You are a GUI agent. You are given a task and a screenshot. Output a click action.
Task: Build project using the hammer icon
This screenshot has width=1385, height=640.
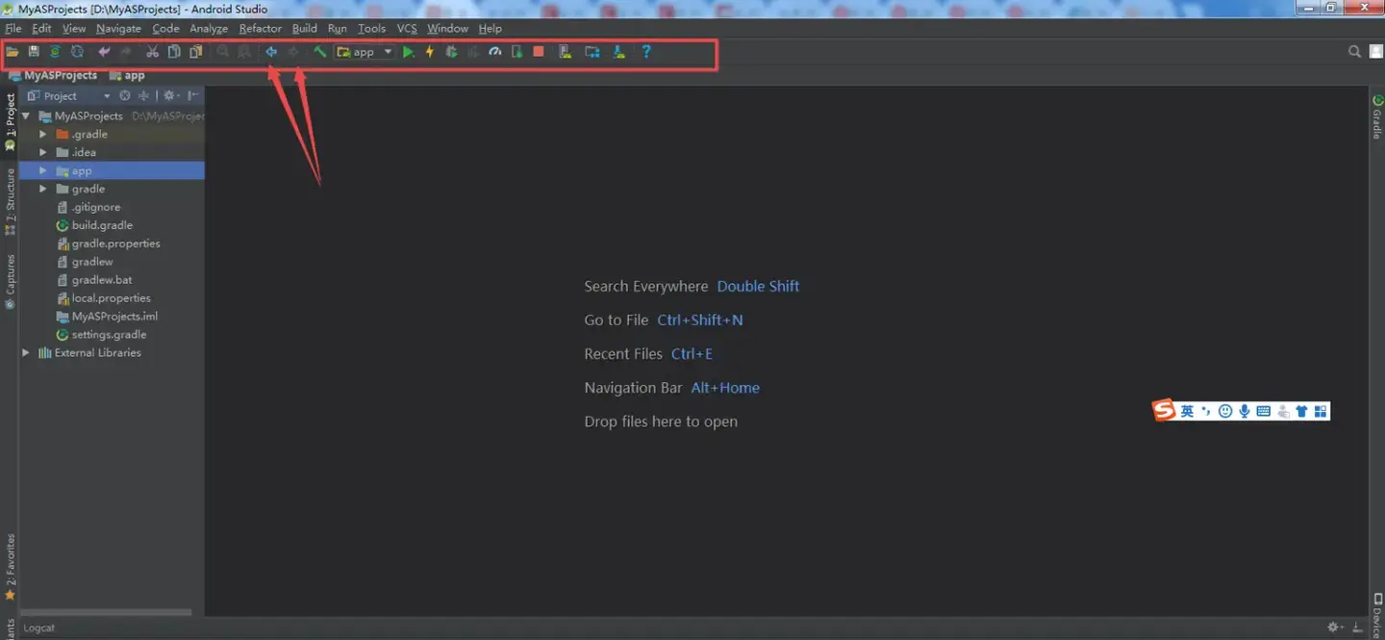pyautogui.click(x=321, y=51)
